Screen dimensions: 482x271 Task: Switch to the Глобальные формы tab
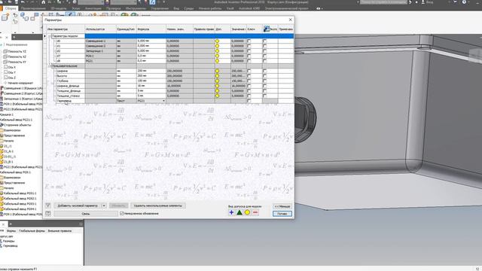(32, 231)
